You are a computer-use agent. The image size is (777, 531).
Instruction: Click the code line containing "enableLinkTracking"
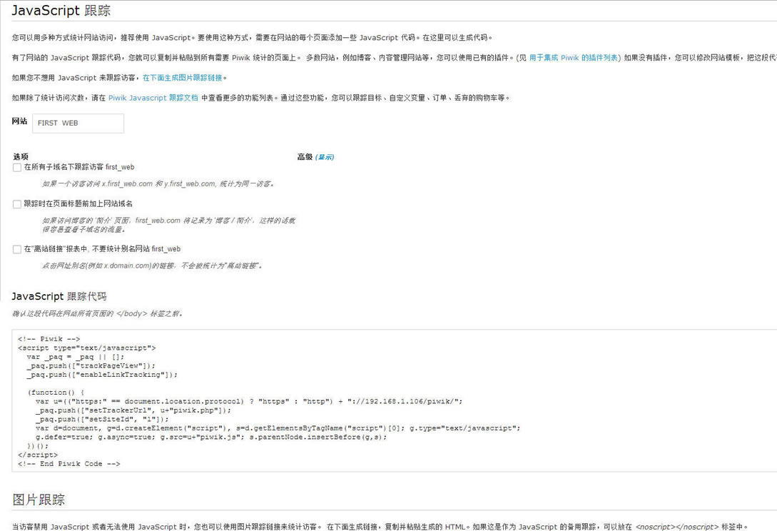102,374
